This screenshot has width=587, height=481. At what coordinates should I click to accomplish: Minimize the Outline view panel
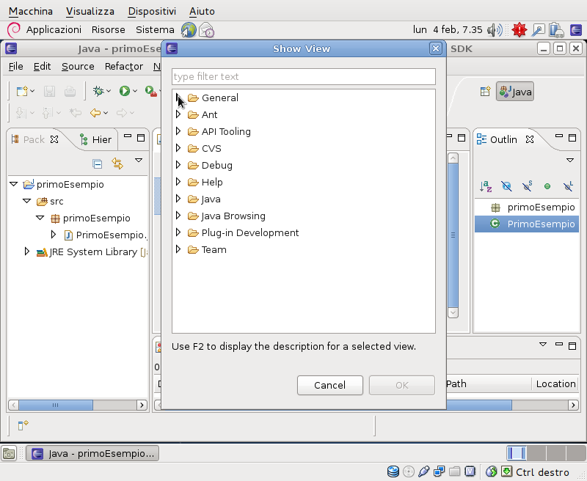tap(559, 136)
